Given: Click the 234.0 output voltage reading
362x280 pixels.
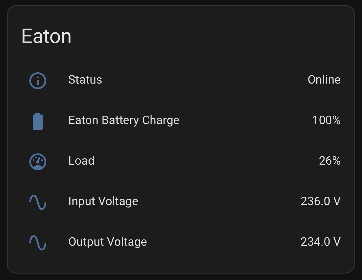Looking at the screenshot, I should pos(315,242).
